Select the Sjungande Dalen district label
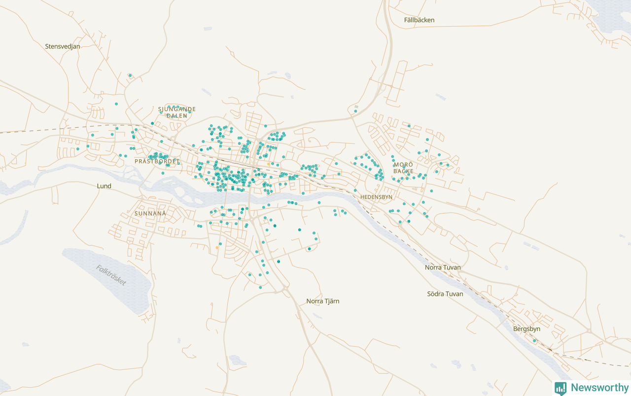 (x=177, y=112)
